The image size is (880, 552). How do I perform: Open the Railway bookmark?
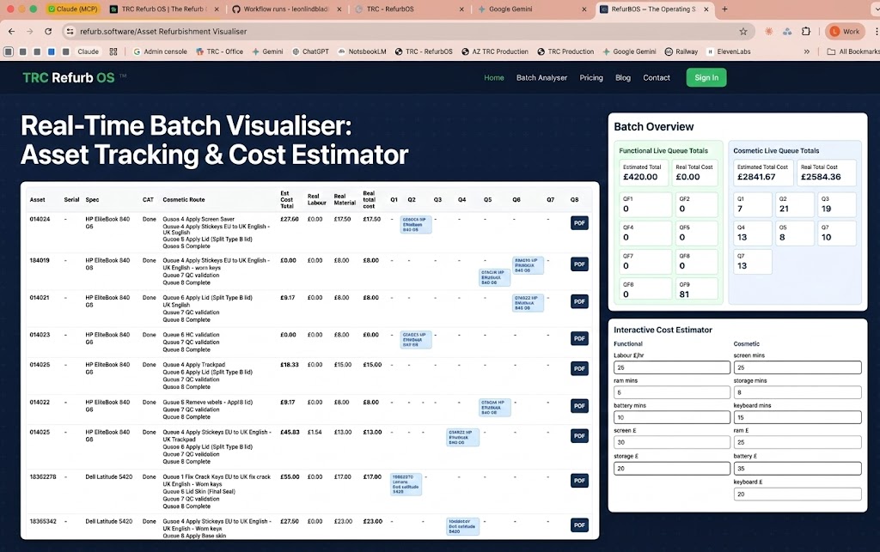tap(681, 52)
